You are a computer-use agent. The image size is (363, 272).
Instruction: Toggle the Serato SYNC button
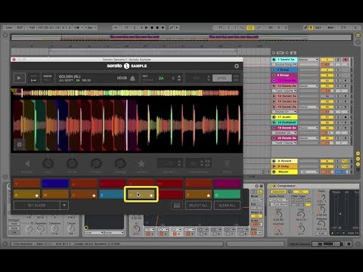tap(222, 78)
